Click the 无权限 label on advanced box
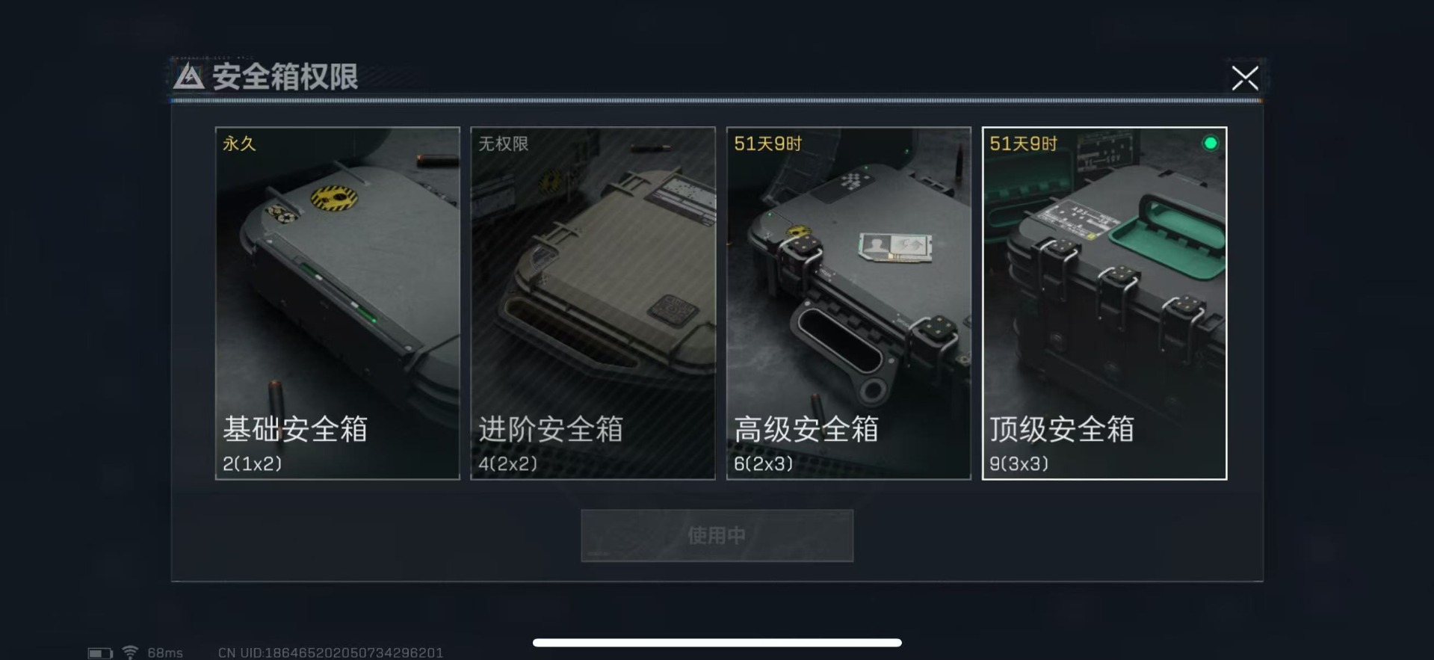 click(504, 144)
